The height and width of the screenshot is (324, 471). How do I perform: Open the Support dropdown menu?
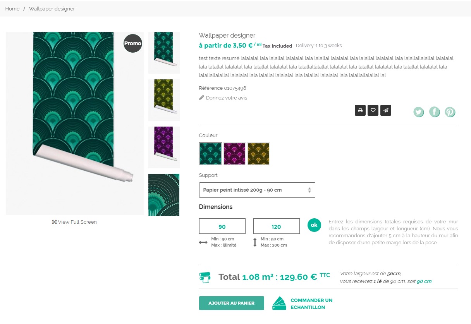pyautogui.click(x=257, y=190)
